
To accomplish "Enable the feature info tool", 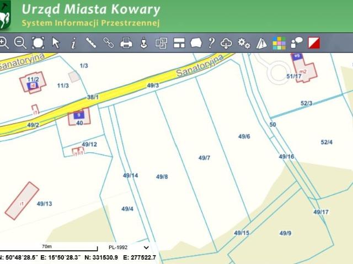I will [x=73, y=43].
